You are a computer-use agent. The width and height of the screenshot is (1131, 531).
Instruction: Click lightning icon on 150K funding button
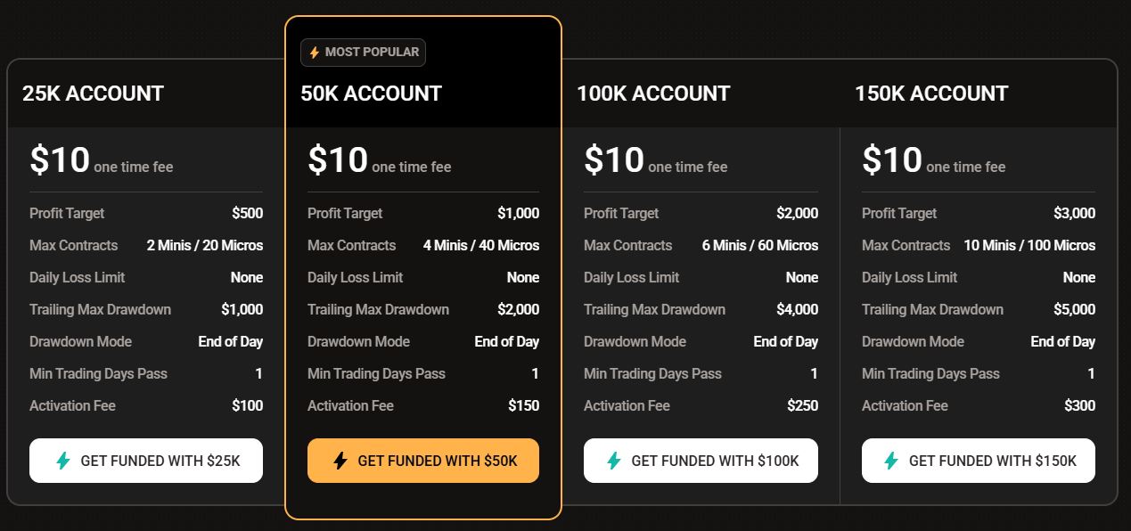pyautogui.click(x=891, y=461)
